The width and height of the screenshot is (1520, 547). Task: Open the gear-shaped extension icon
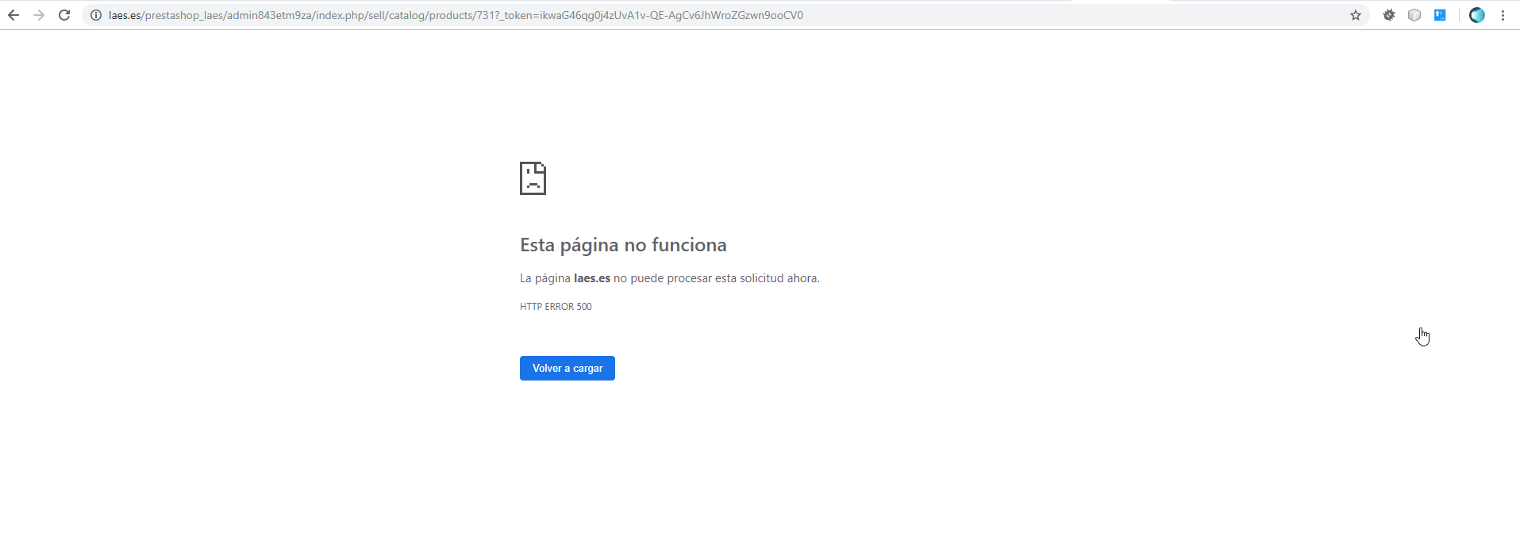tap(1389, 15)
